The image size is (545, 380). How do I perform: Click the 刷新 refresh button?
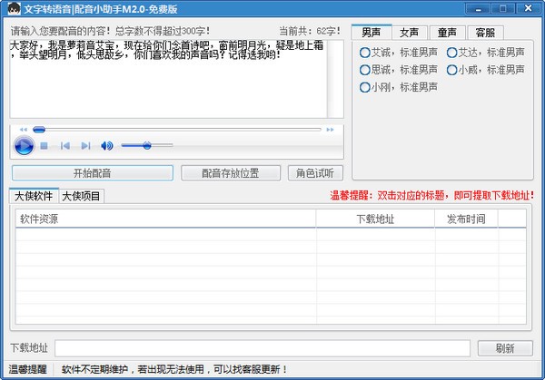tap(506, 348)
